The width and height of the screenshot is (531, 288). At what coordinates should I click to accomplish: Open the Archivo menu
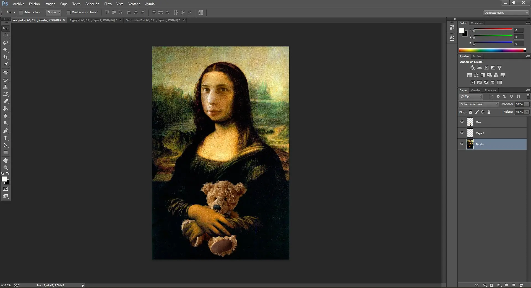[x=19, y=4]
